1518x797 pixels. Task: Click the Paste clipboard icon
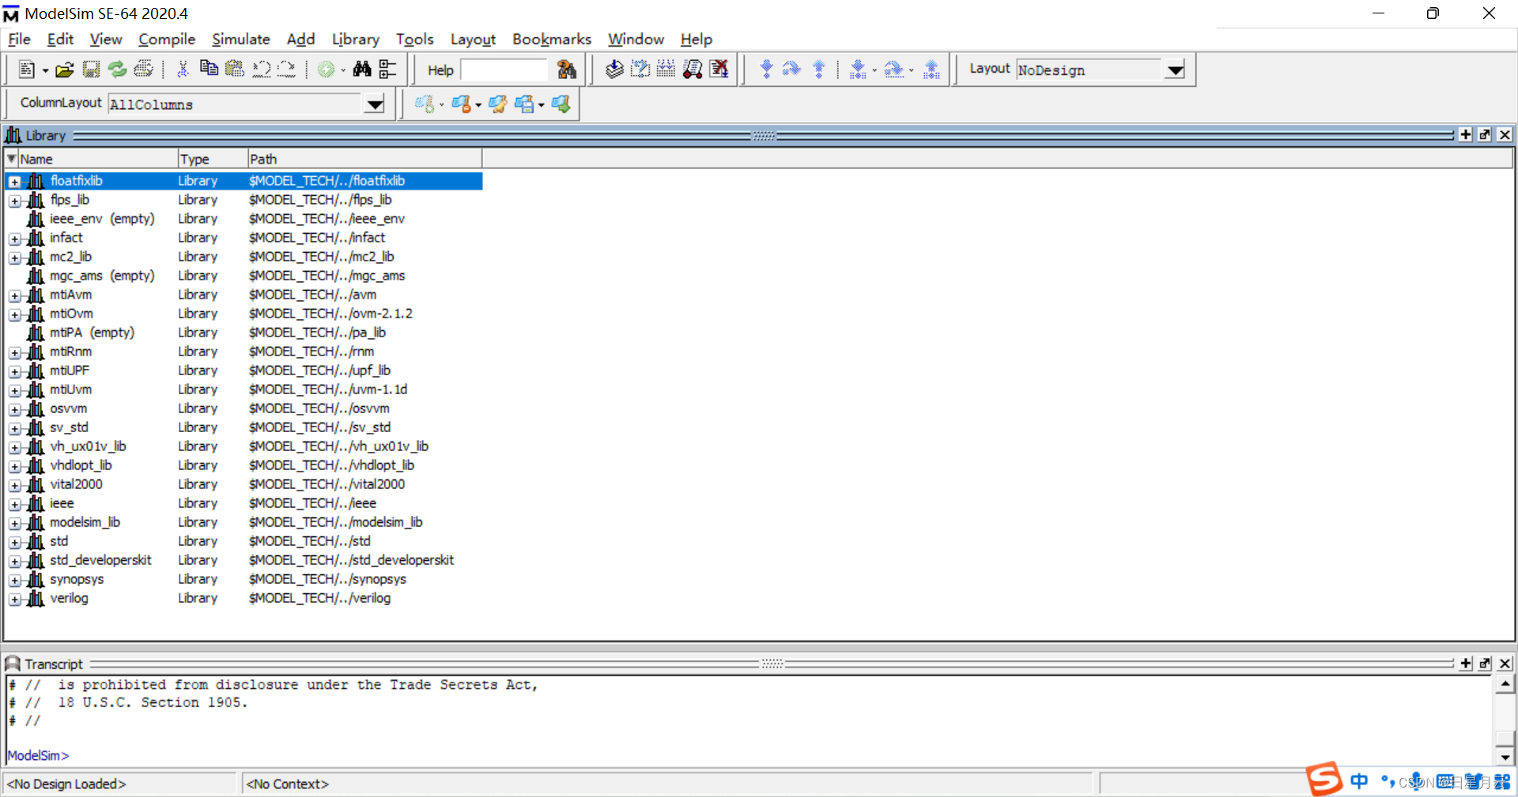click(x=235, y=70)
